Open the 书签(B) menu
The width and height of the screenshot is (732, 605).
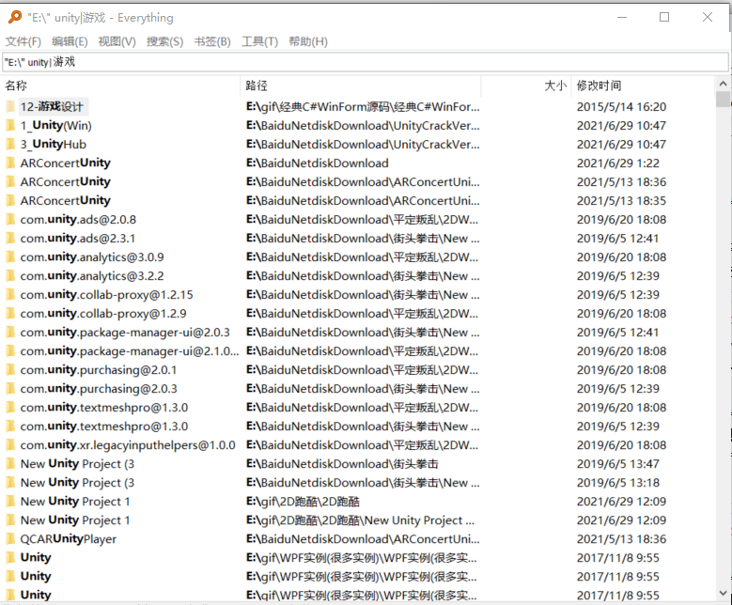(x=212, y=41)
